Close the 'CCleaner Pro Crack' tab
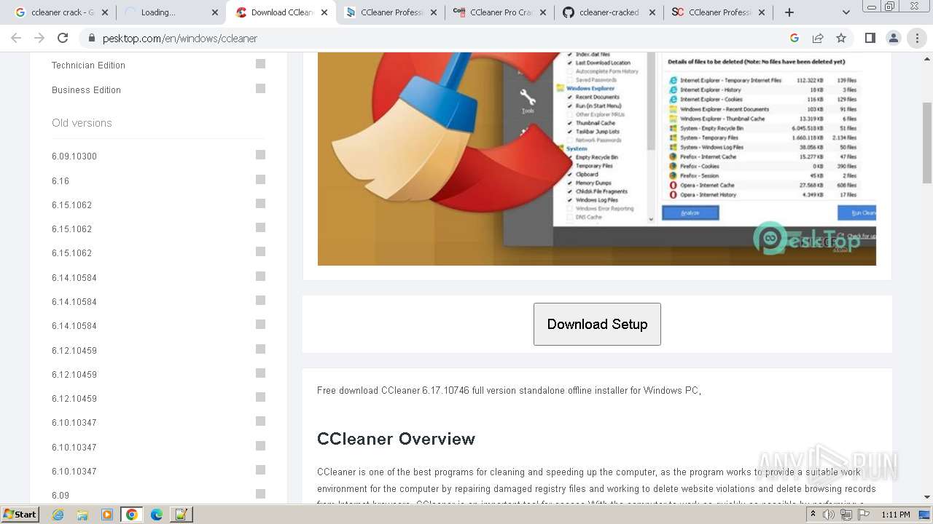933x524 pixels. (x=543, y=12)
